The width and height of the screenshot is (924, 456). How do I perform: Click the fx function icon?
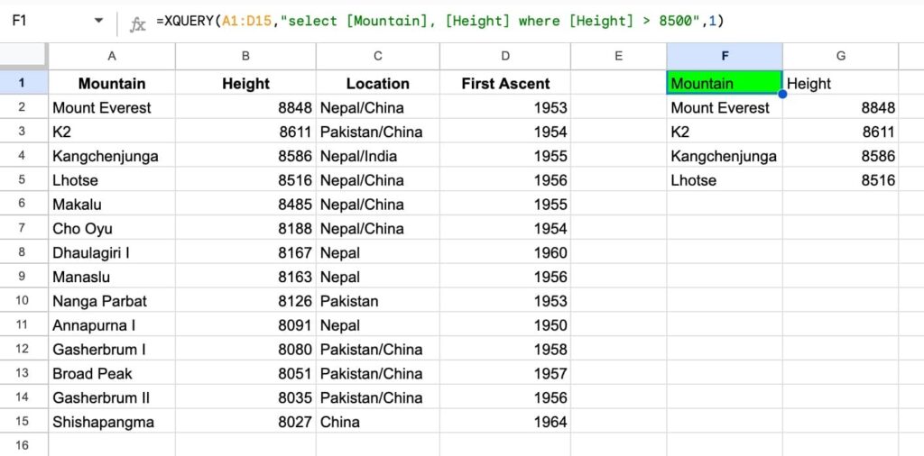[x=137, y=23]
